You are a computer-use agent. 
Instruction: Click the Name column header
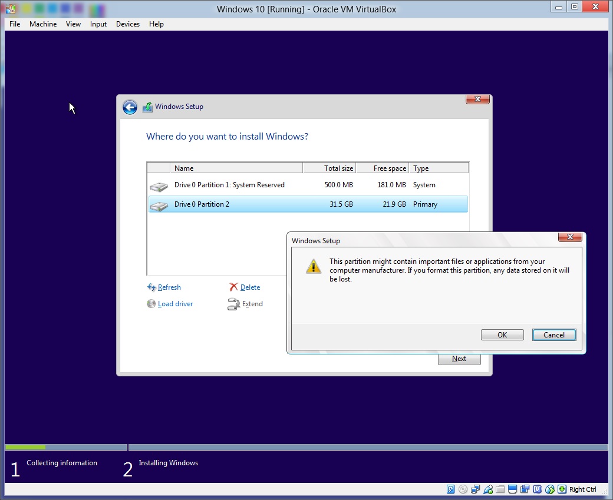(236, 168)
